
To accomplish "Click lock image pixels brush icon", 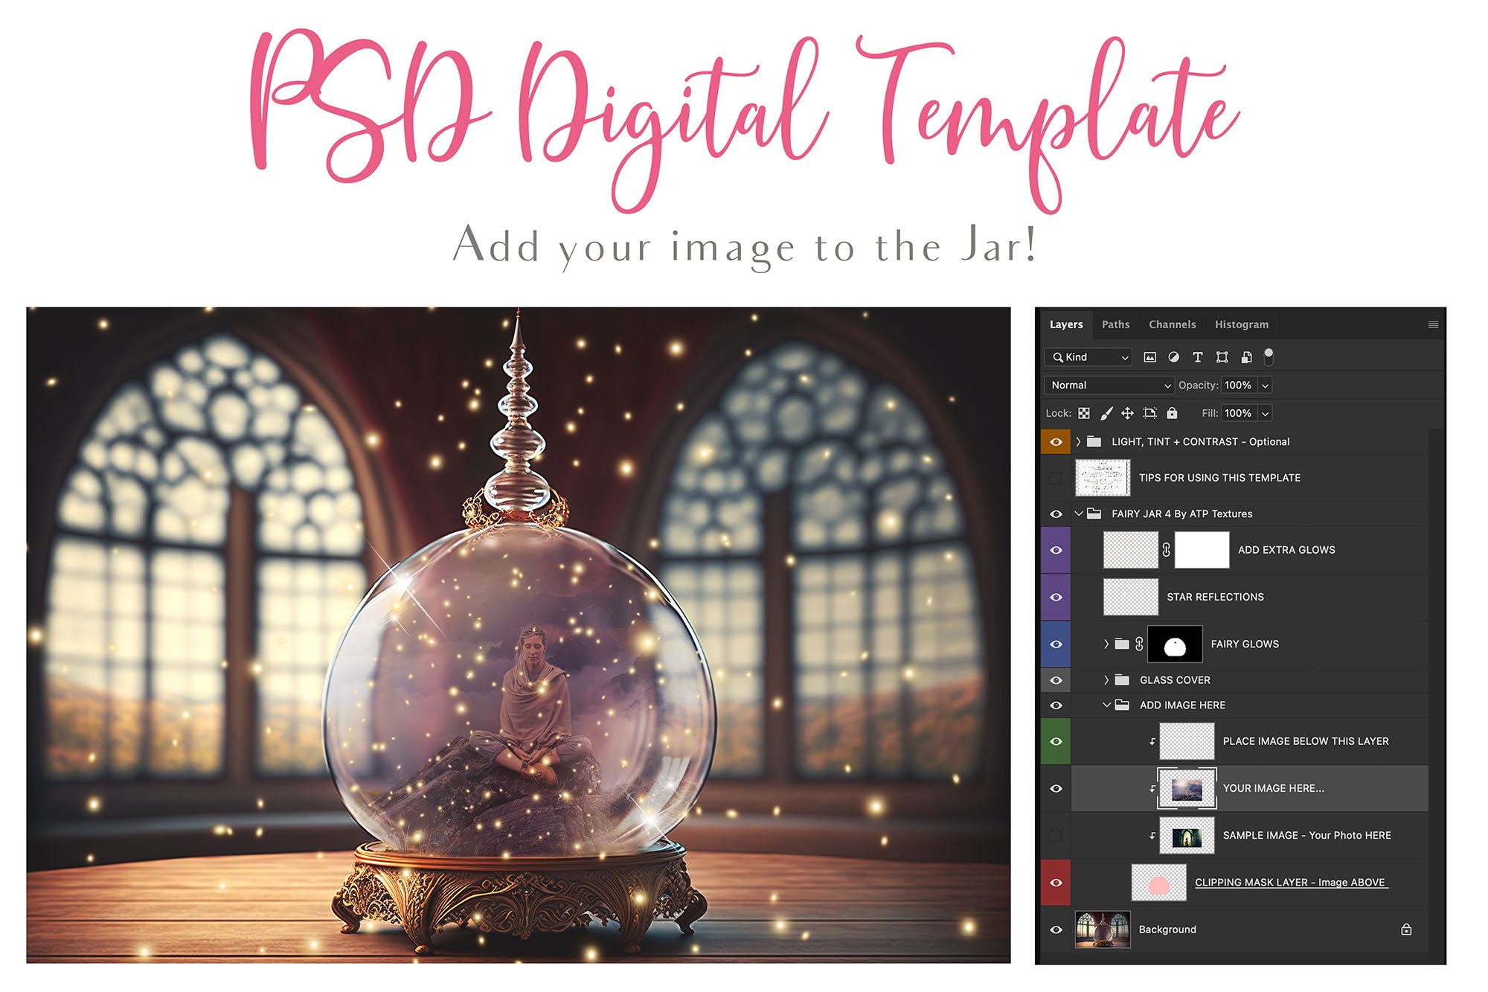I will (1106, 413).
